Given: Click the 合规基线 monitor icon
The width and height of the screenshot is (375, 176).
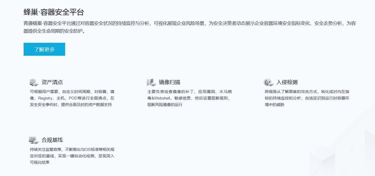Looking at the screenshot, I should click(x=34, y=140).
